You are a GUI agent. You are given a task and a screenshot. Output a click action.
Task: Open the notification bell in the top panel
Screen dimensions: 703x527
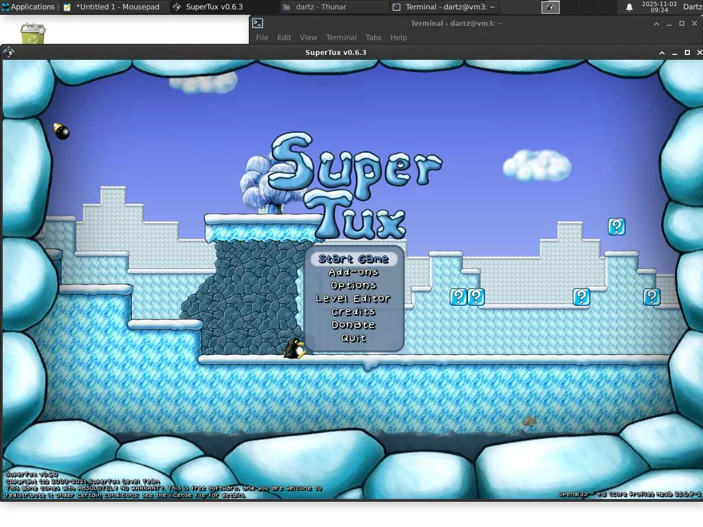[629, 7]
